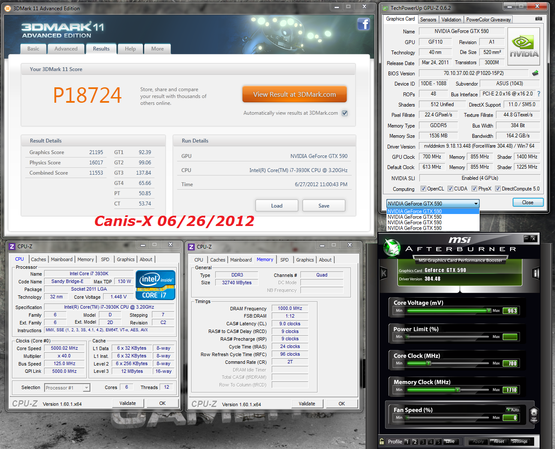555x449 pixels.
Task: Click the NVIDIA logo in GPU-Z
Action: [x=523, y=46]
